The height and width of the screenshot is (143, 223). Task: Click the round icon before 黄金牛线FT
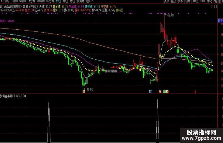(1, 96)
